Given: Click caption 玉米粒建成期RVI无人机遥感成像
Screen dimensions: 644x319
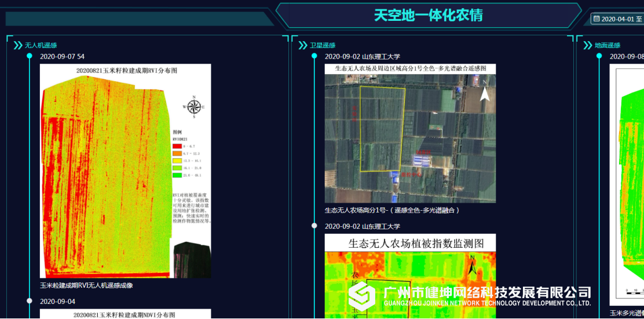Looking at the screenshot, I should pos(86,285).
